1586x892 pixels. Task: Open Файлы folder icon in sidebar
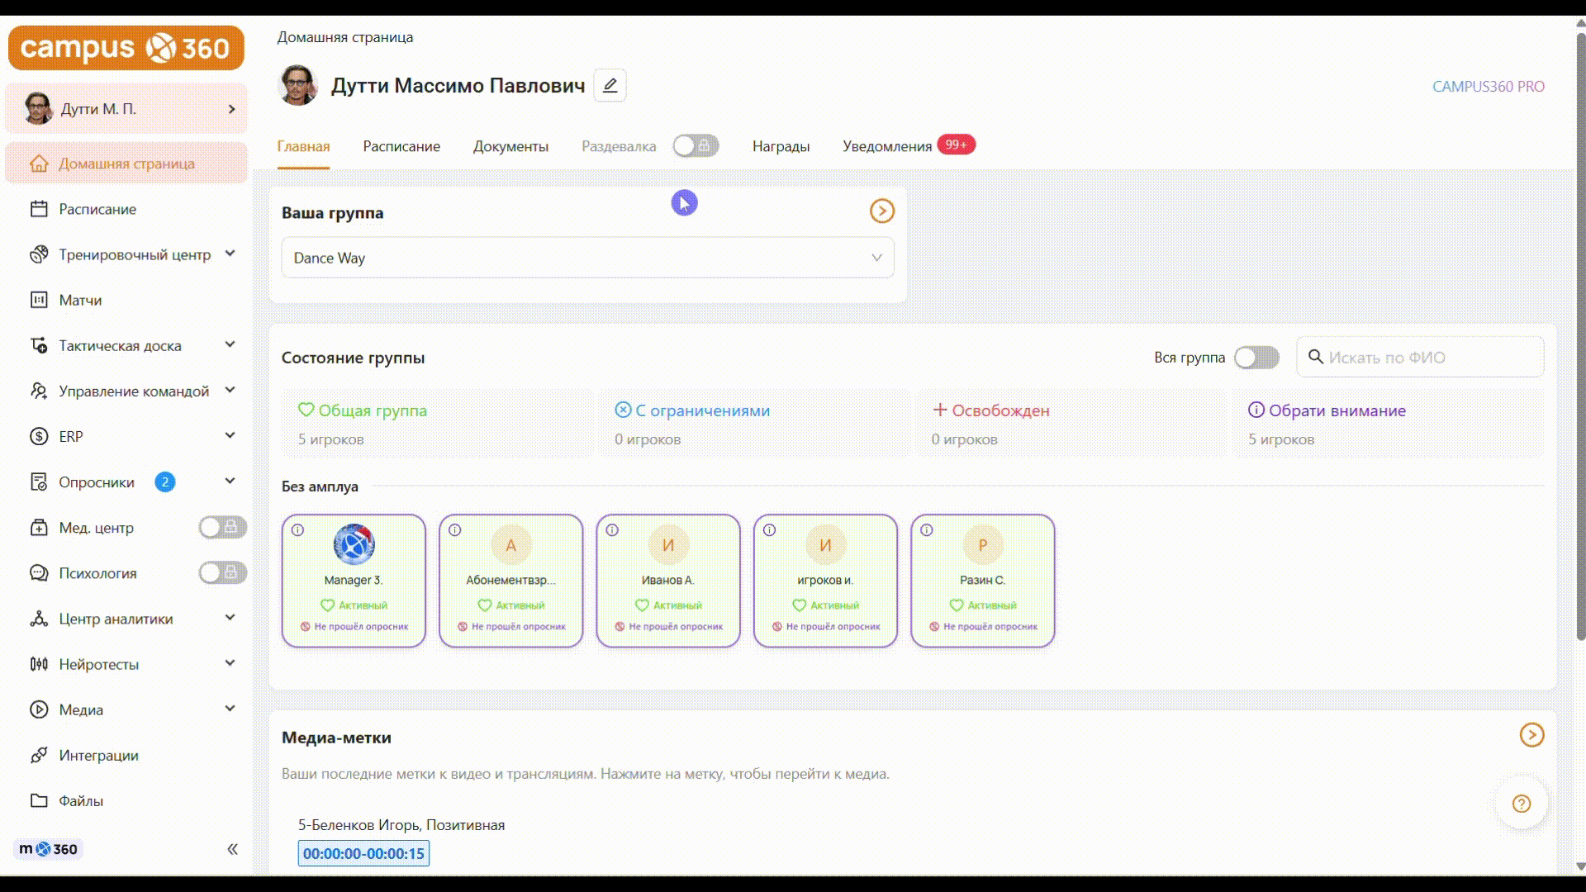coord(39,800)
